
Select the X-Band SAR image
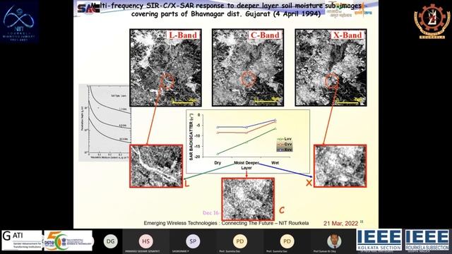tap(331, 68)
